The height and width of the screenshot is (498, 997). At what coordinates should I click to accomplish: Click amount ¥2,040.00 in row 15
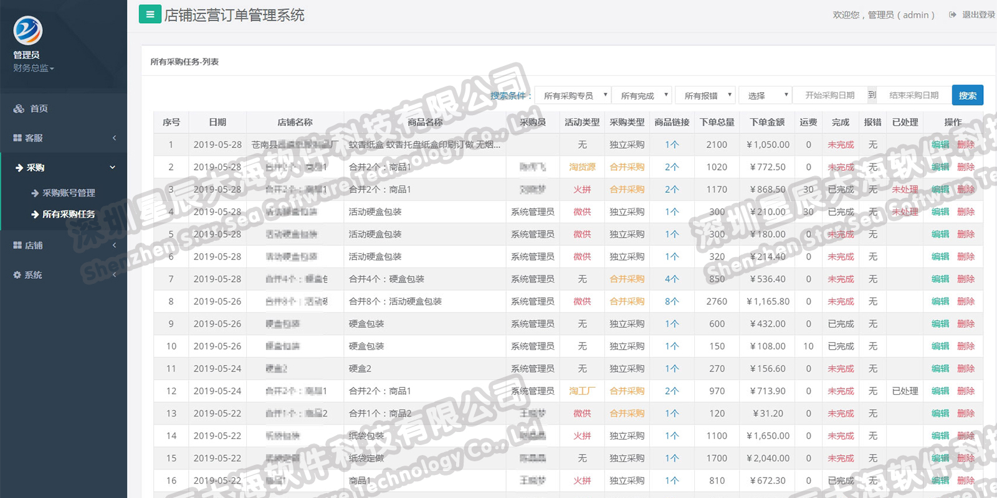[x=768, y=458]
